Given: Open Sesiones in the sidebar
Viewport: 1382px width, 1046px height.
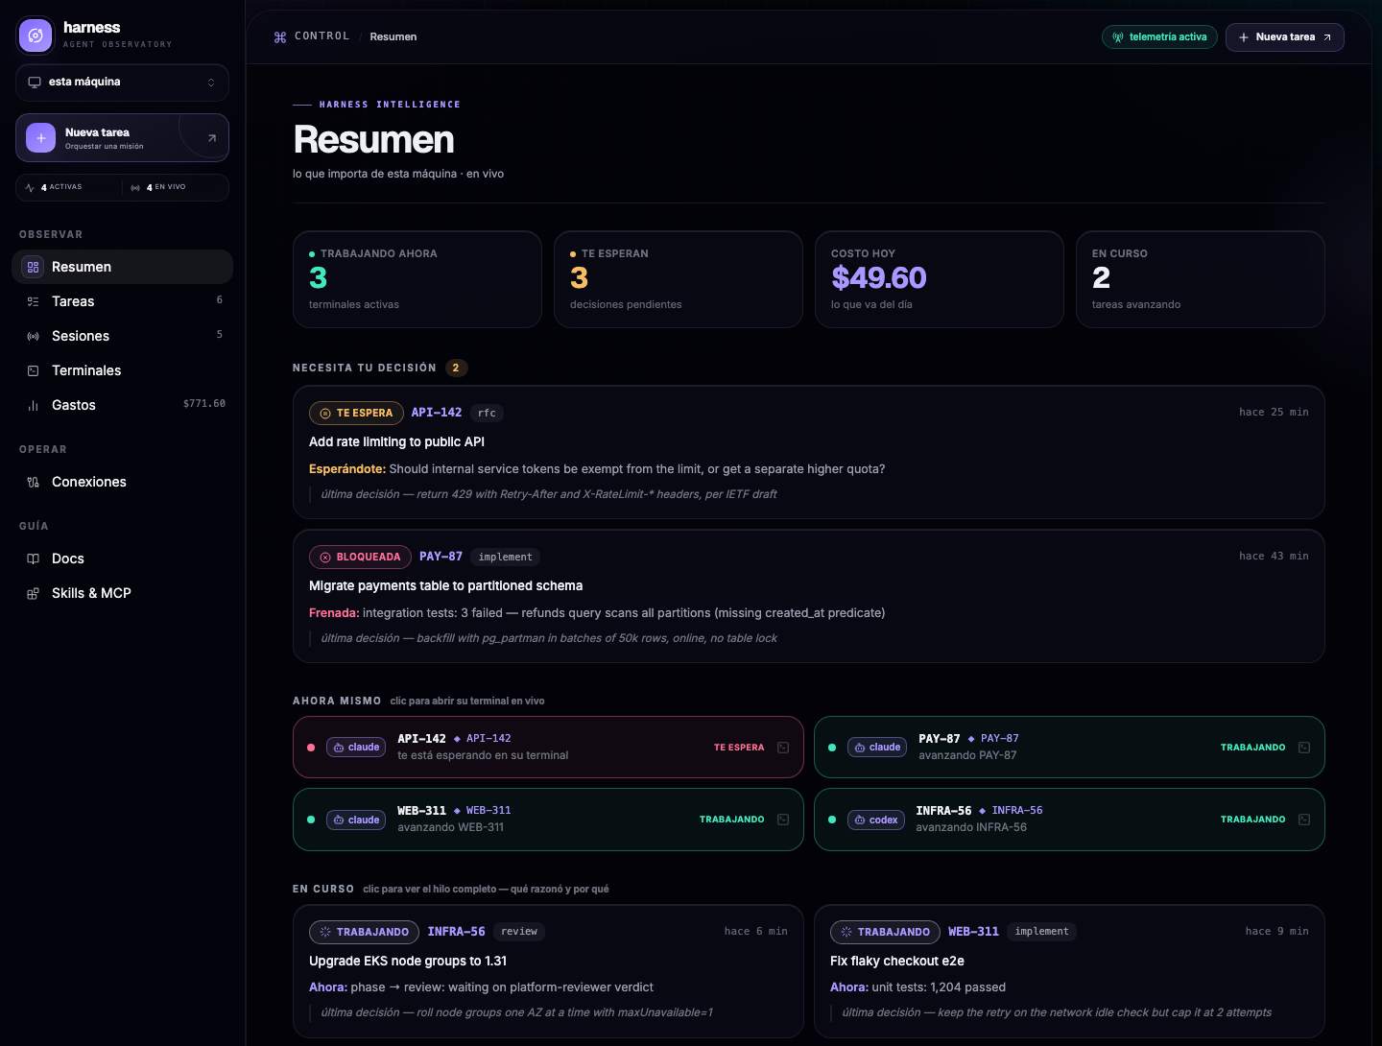Looking at the screenshot, I should (122, 336).
